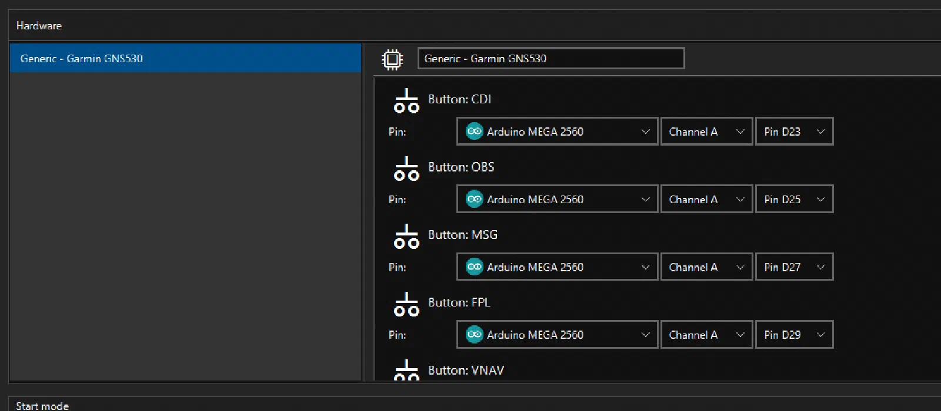Click the button icon next to Button: MSG
941x411 pixels.
[x=406, y=236]
